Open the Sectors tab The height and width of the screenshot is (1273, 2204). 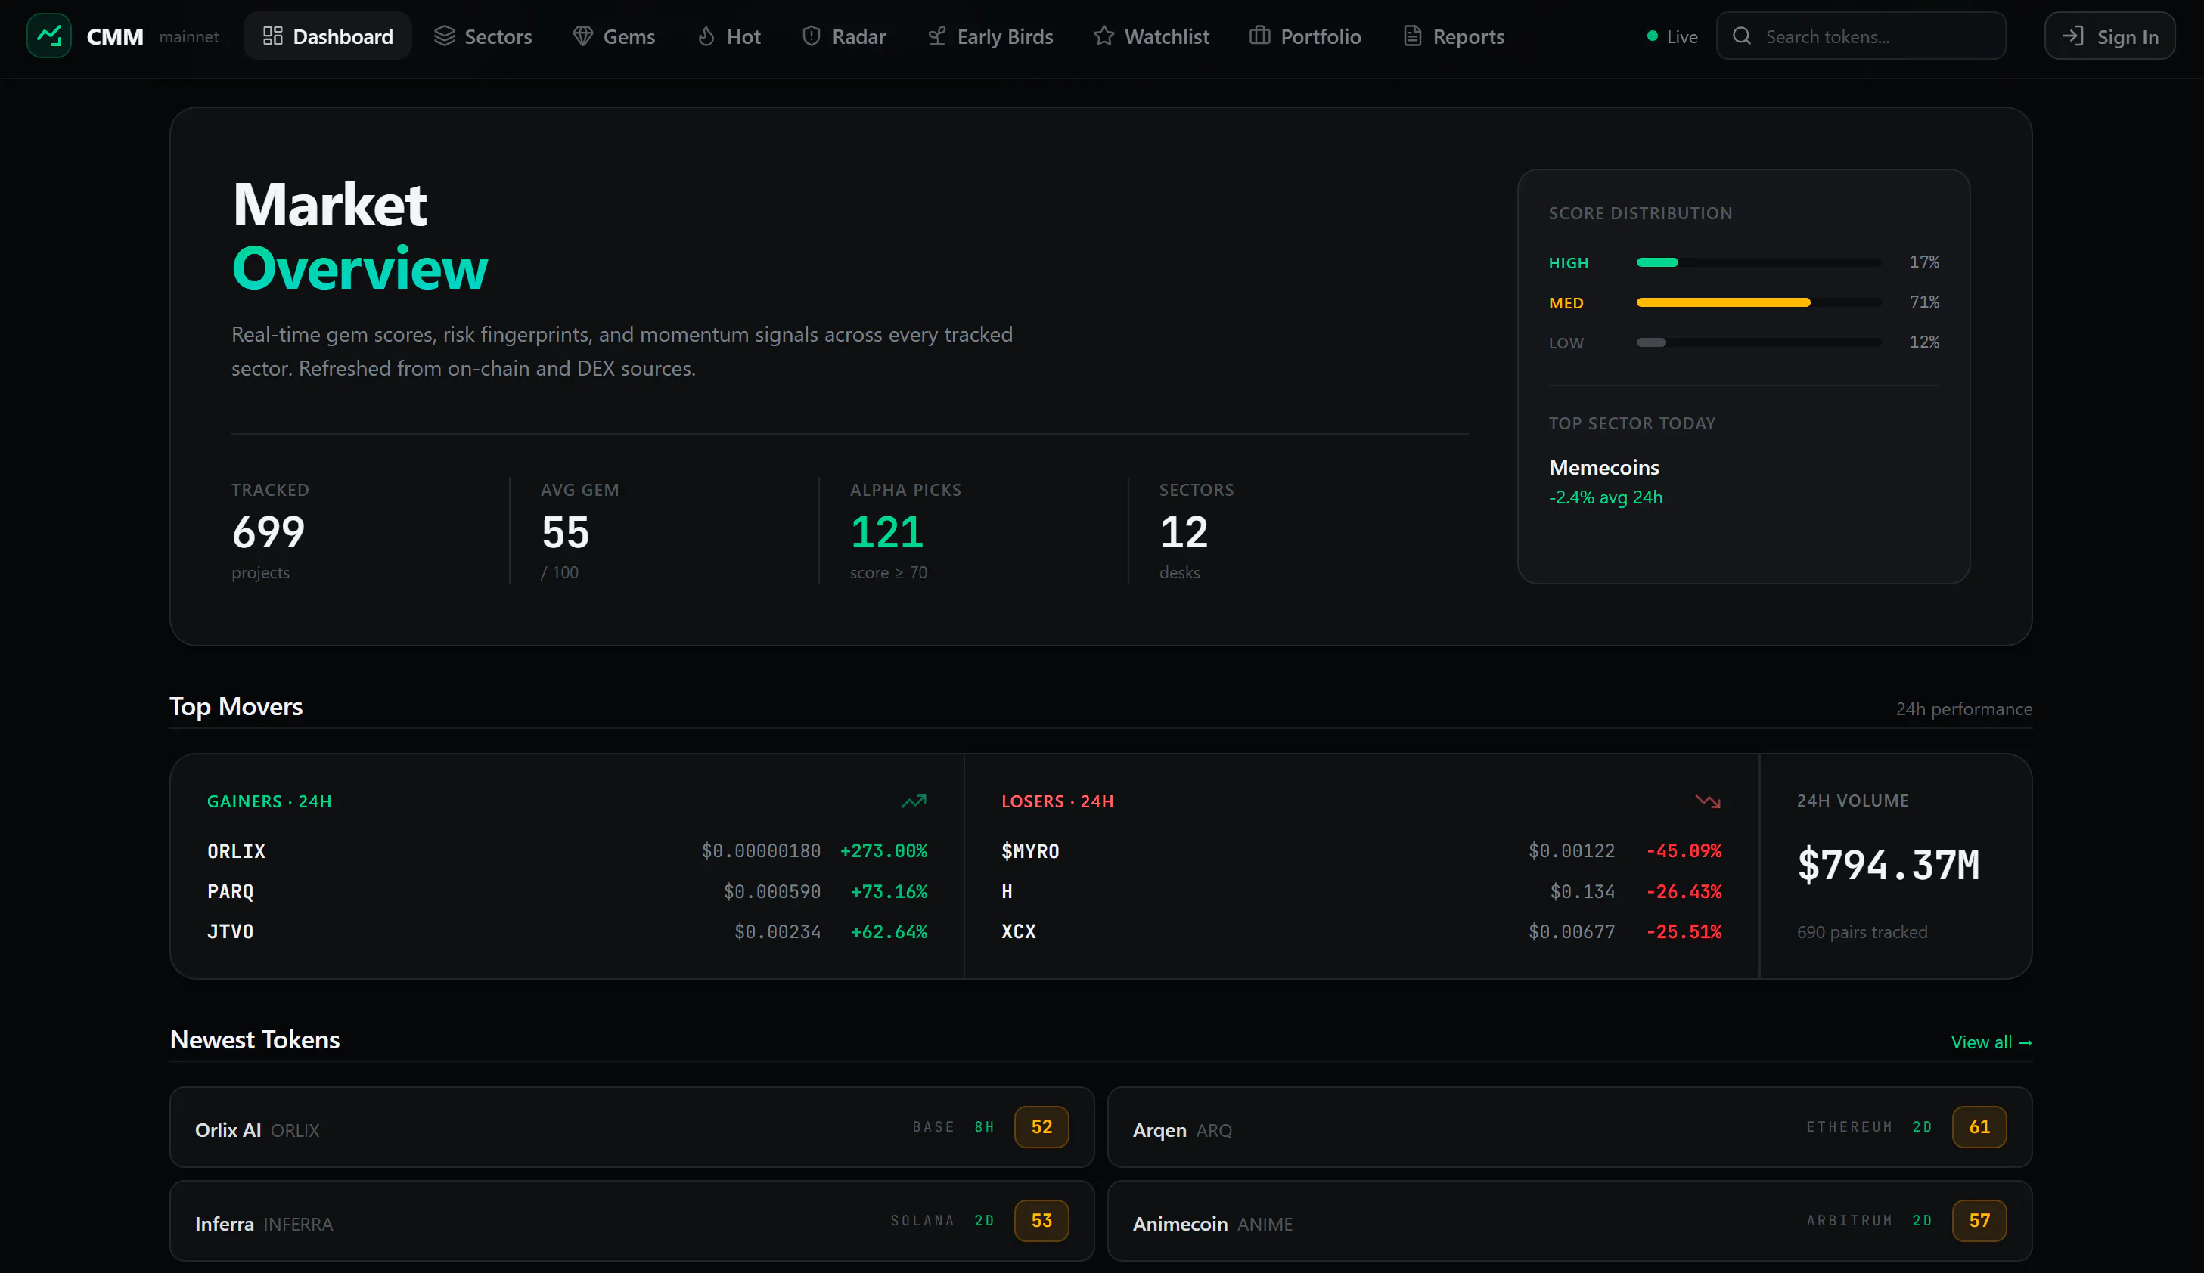click(483, 36)
